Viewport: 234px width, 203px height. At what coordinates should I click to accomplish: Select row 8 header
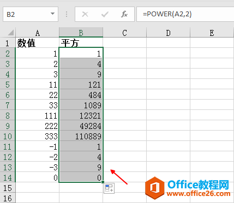(x=8, y=115)
